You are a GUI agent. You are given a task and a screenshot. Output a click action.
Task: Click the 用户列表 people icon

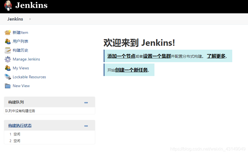7,41
